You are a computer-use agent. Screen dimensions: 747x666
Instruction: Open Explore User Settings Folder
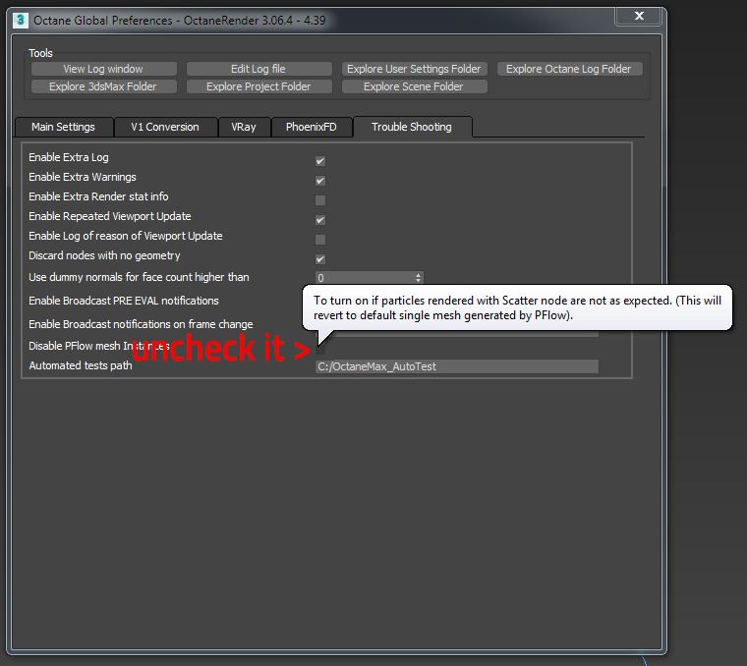coord(414,69)
